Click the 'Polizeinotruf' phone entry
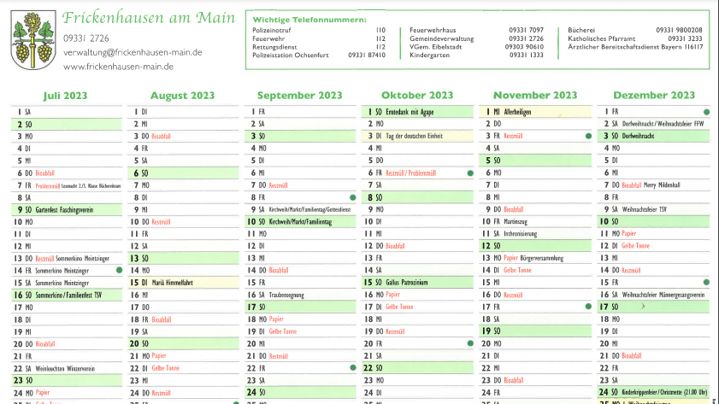Image resolution: width=719 pixels, height=404 pixels. click(272, 30)
